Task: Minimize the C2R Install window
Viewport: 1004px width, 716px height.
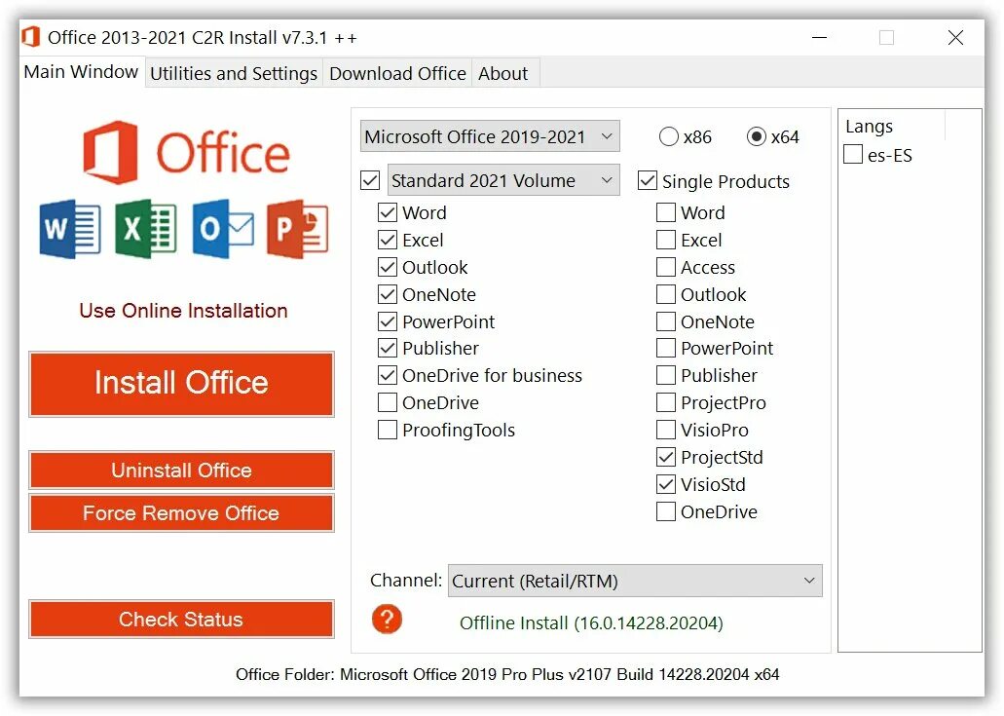Action: [x=820, y=37]
